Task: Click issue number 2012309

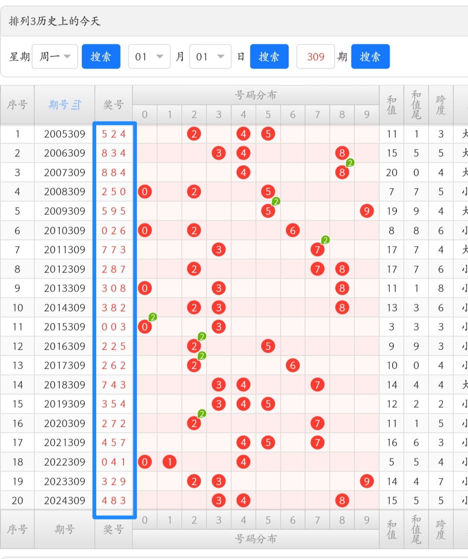Action: (65, 269)
